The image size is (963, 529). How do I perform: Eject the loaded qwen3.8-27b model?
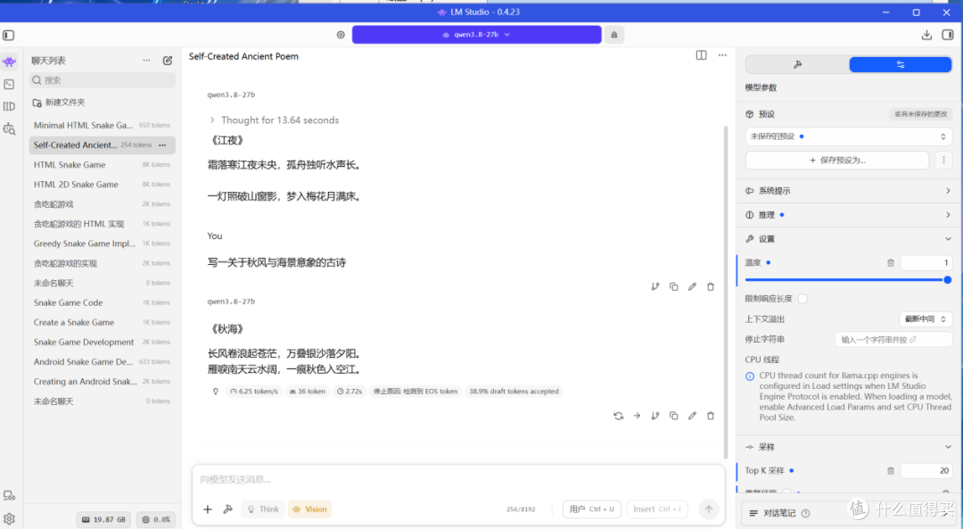[614, 35]
